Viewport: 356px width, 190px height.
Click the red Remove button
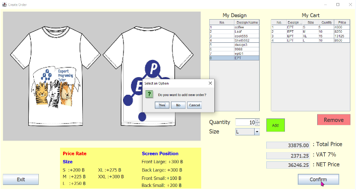tap(333, 120)
